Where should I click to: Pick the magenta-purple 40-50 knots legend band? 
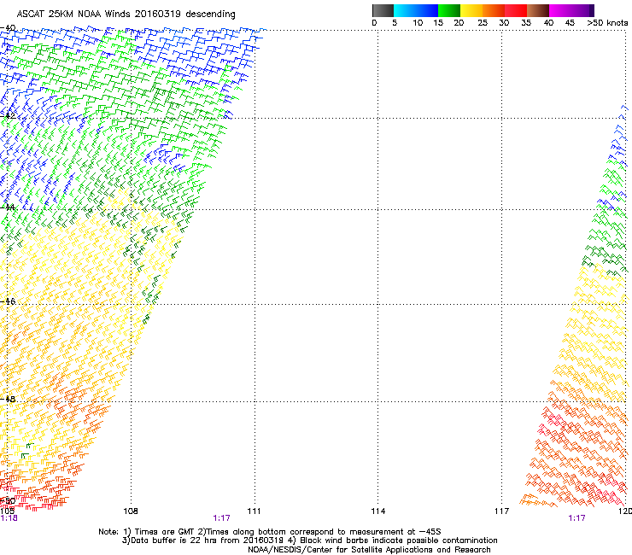(571, 10)
